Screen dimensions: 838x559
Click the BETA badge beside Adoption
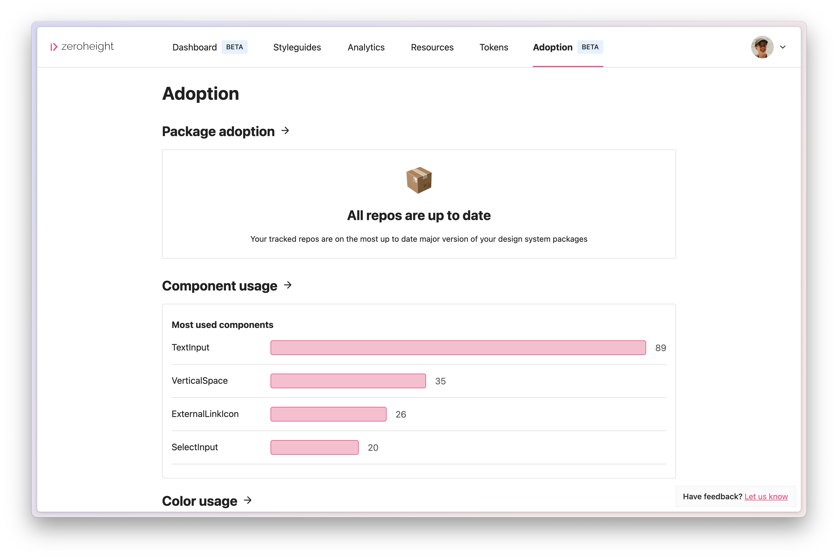(590, 47)
